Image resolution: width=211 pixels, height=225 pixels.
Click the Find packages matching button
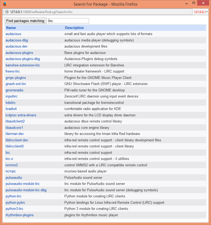26,21
